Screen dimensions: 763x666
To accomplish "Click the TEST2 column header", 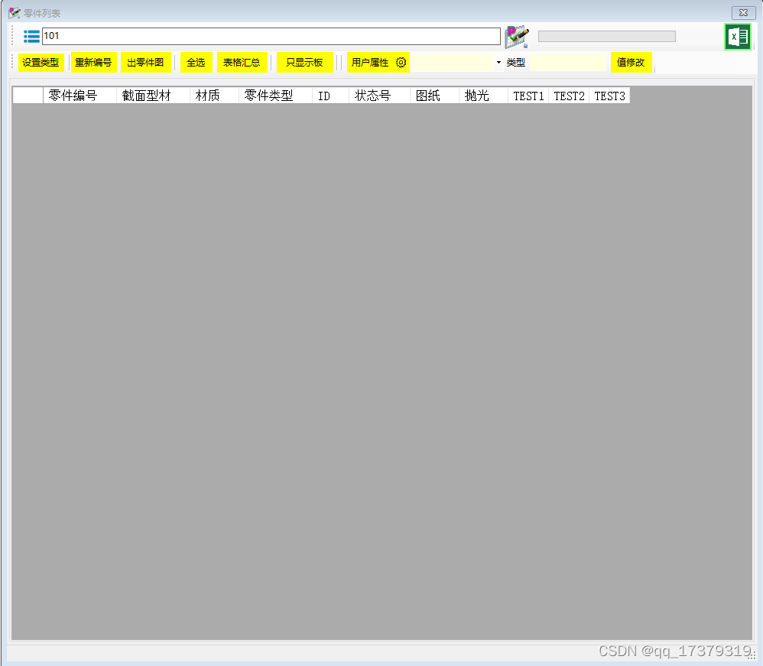I will (x=569, y=96).
